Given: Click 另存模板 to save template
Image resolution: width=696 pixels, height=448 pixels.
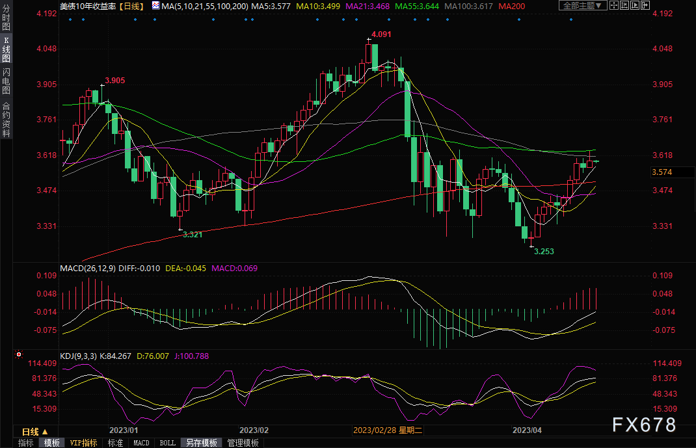Looking at the screenshot, I should click(201, 443).
